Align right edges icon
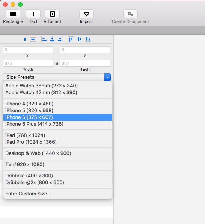Image resolution: width=205 pixels, height=224 pixels. (x=60, y=39)
